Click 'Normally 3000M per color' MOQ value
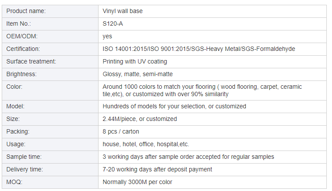The width and height of the screenshot is (332, 191). tap(137, 182)
